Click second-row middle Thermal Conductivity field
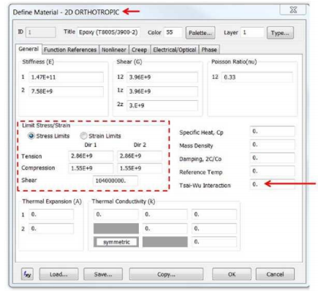 [x=165, y=229]
